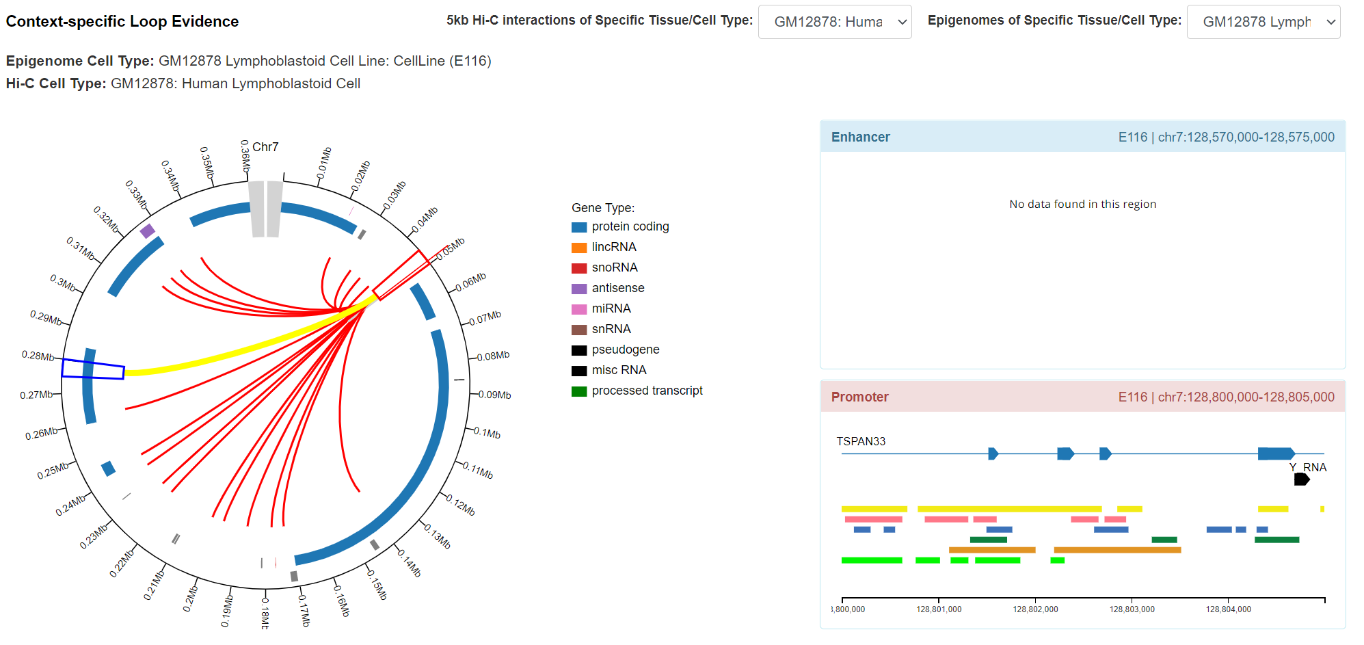Click the long orange epigenome track bar
This screenshot has height=645, width=1364.
pos(1117,550)
